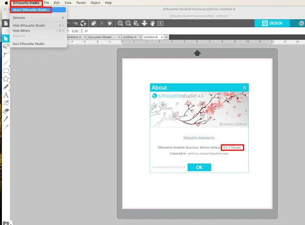Close the Succulent Sticker document tab
The image size is (305, 225).
tap(119, 37)
